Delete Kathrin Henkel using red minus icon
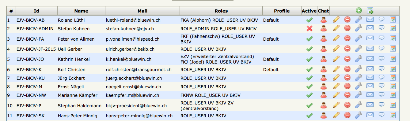The image size is (410, 121). point(347,59)
